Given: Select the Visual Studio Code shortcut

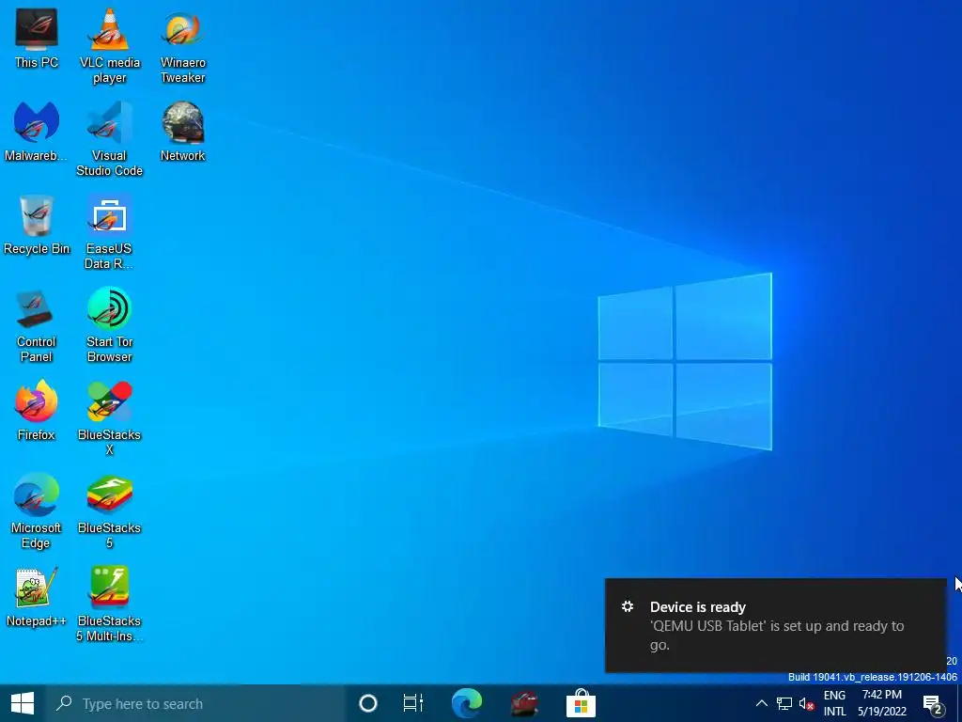Looking at the screenshot, I should [x=109, y=139].
